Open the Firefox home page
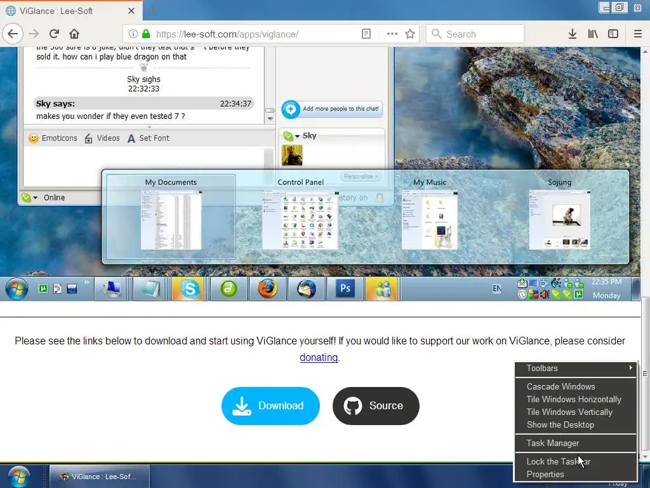Screen dimensions: 650x488 point(74,34)
